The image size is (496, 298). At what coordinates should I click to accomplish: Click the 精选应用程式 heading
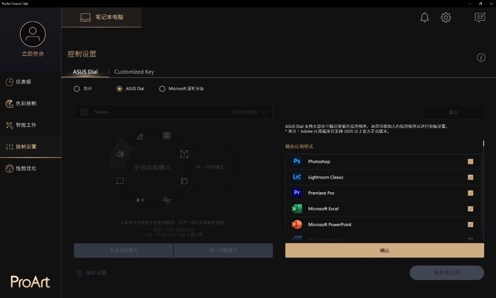point(299,146)
